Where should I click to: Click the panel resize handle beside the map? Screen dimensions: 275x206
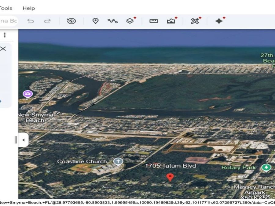(x=16, y=139)
